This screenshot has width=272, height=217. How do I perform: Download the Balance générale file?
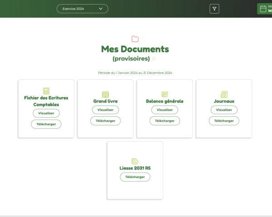tap(165, 121)
